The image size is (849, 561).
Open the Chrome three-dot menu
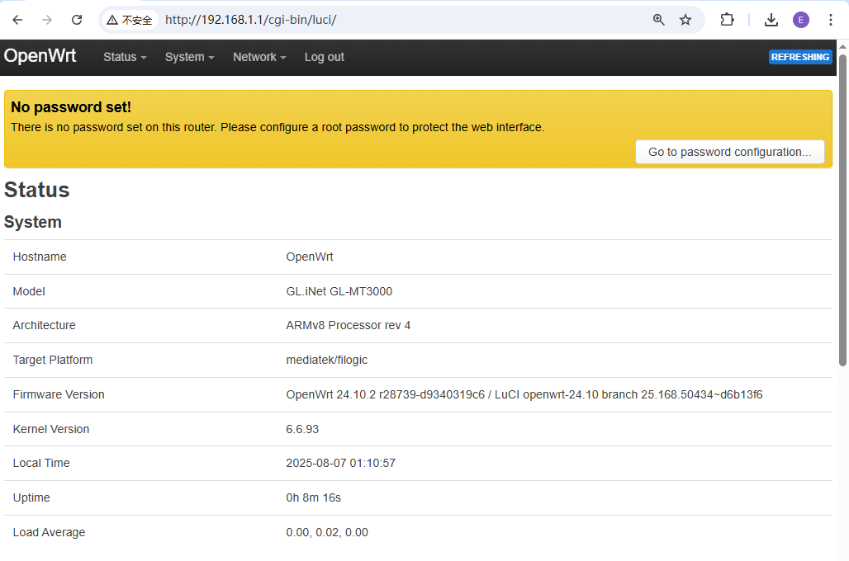pyautogui.click(x=831, y=20)
